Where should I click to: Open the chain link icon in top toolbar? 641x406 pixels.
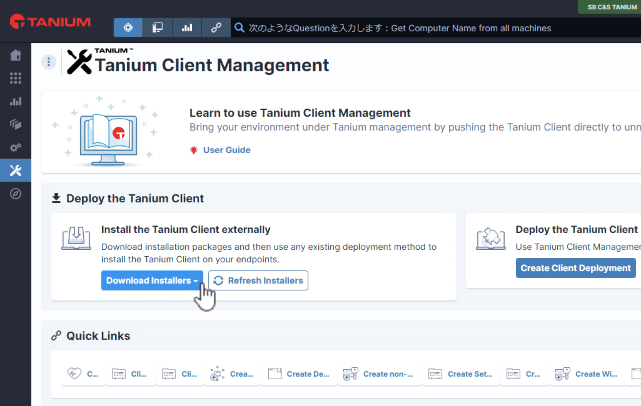(x=216, y=28)
